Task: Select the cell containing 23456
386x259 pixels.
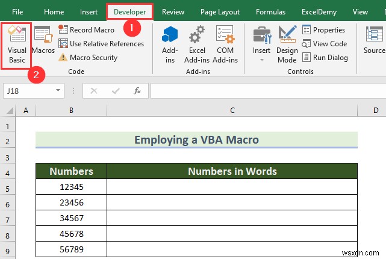Action: pos(72,203)
